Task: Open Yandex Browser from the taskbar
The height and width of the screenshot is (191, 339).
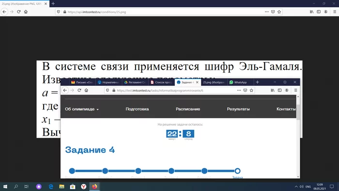Action: (83, 187)
